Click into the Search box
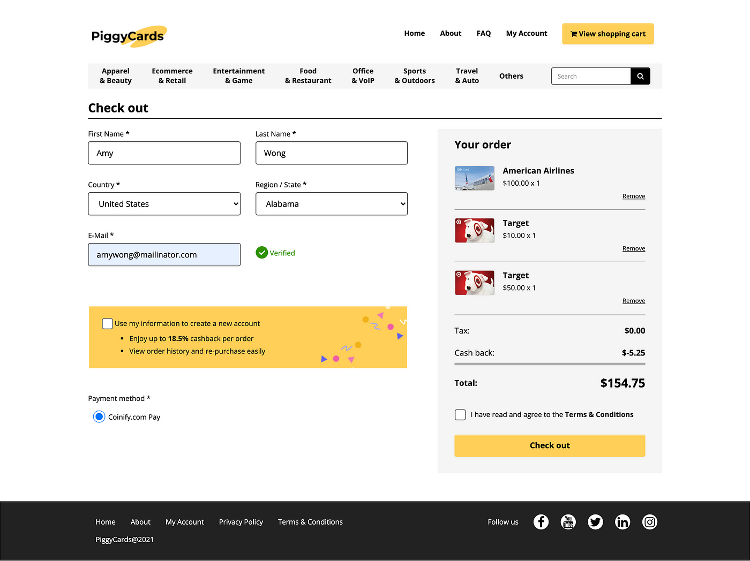Screen dimensions: 750x561 [591, 76]
